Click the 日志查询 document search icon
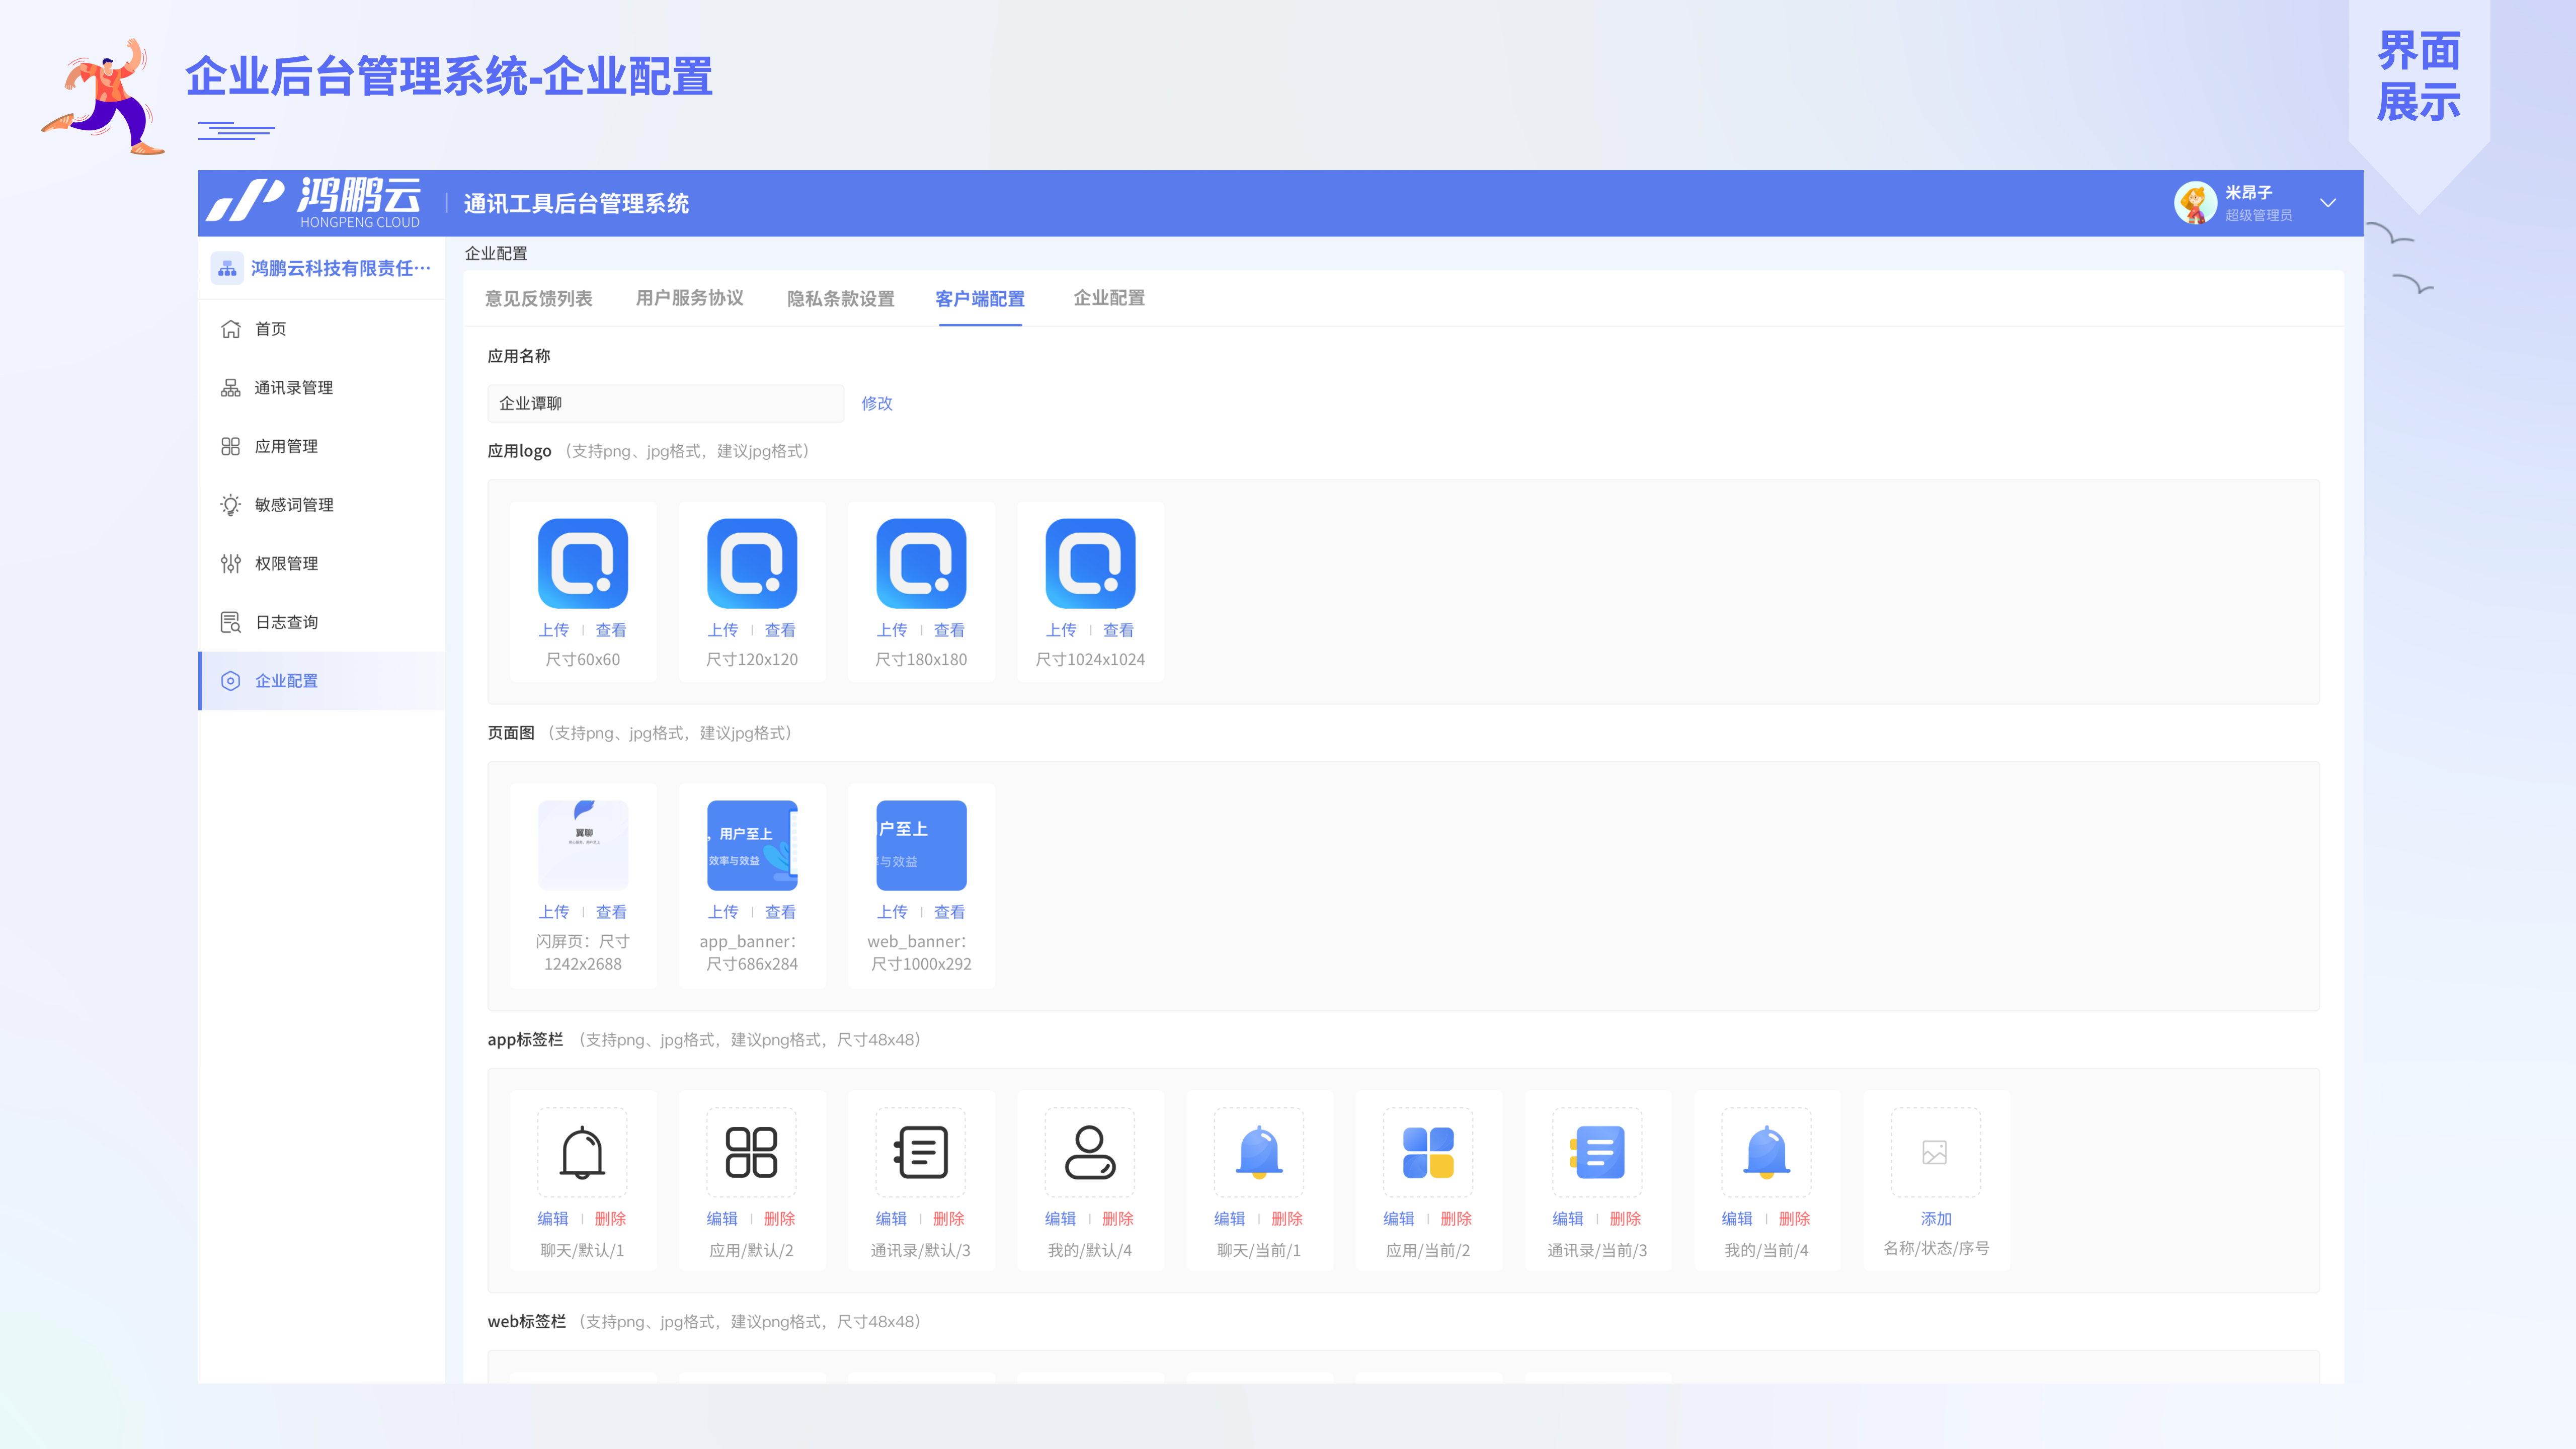The height and width of the screenshot is (1449, 2576). point(231,622)
